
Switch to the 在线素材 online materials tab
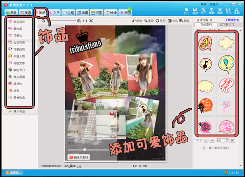point(206,25)
